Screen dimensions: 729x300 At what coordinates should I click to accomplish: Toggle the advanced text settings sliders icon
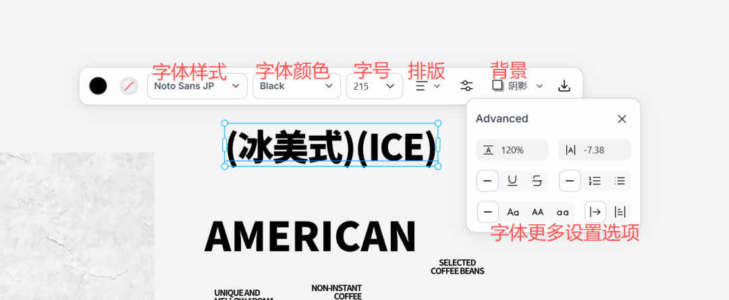(466, 86)
